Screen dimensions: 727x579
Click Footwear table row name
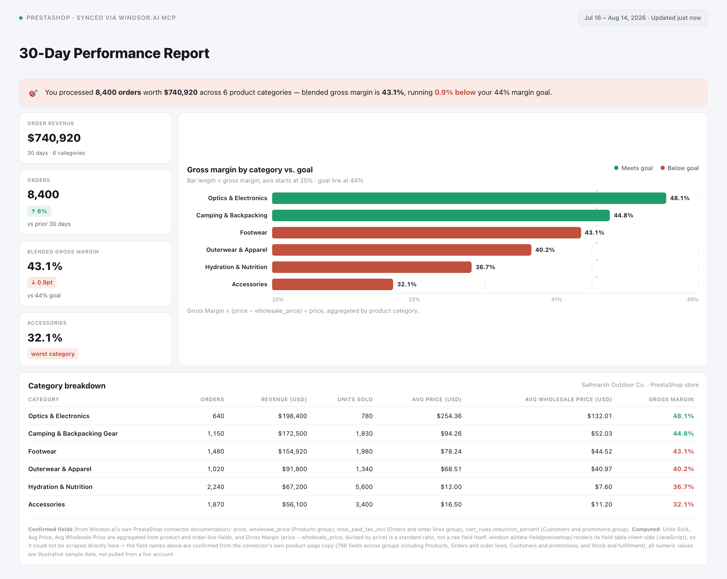click(x=42, y=451)
